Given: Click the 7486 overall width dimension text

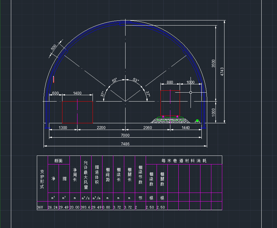Looking at the screenshot, I should coord(125,144).
